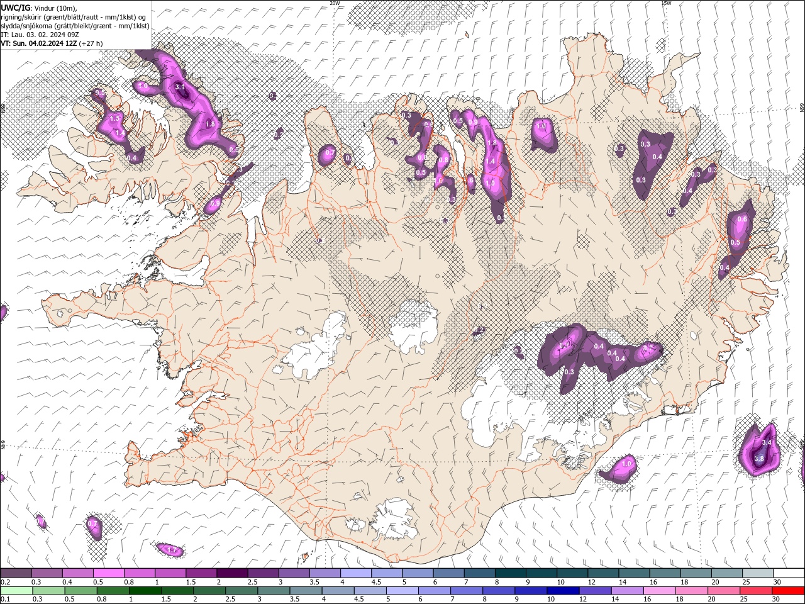Select the dark teal 8 swatch in upper legend
This screenshot has height=604, width=805.
(510, 573)
